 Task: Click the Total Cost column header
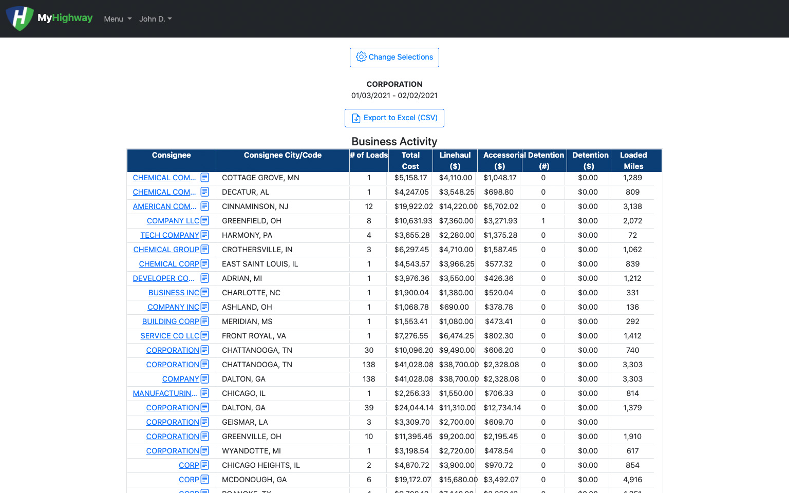(x=410, y=161)
